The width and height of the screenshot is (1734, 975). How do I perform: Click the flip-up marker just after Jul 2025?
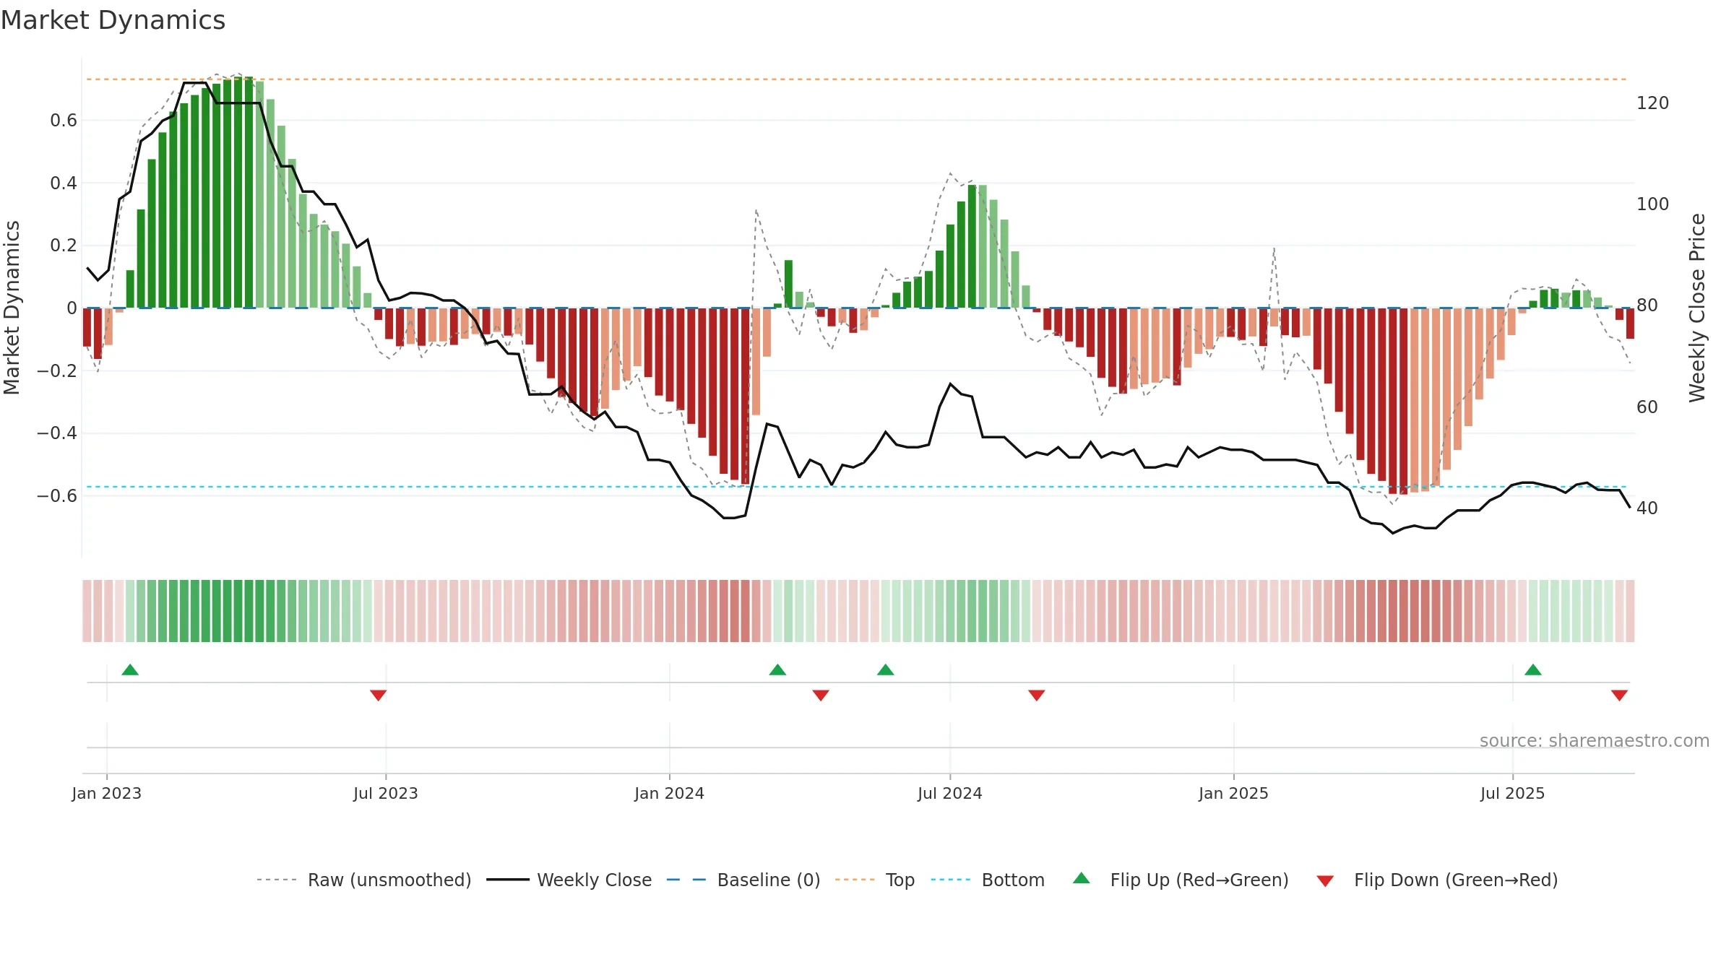click(x=1533, y=669)
